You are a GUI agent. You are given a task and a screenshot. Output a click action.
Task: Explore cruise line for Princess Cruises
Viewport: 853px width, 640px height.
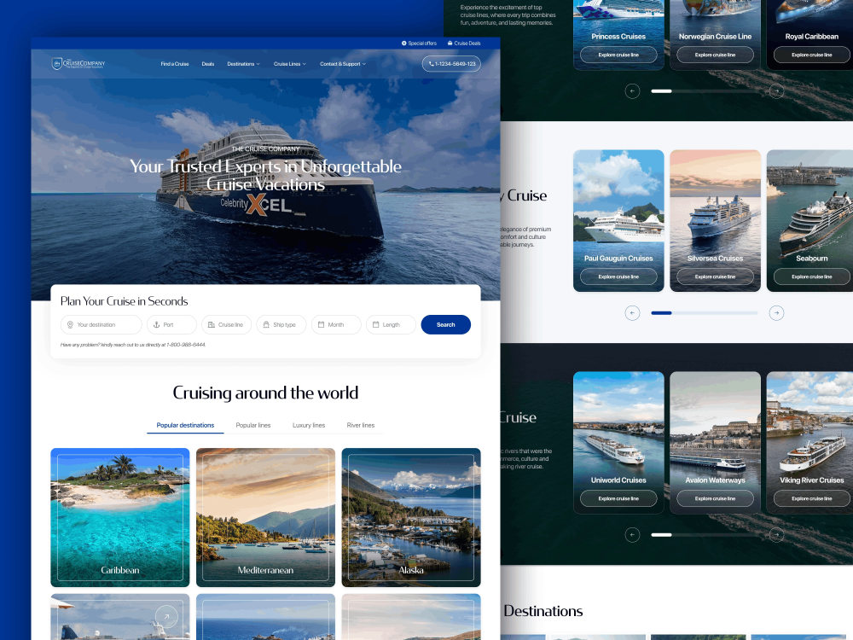click(x=618, y=55)
